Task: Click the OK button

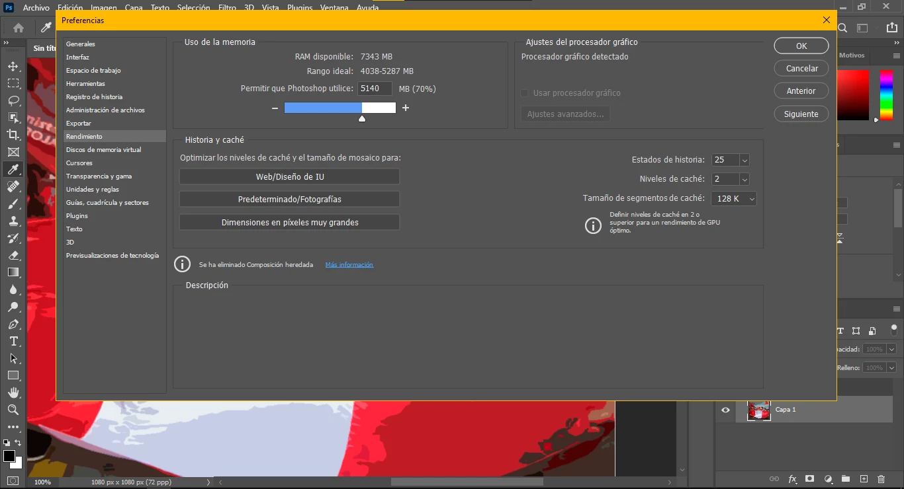Action: (x=801, y=46)
